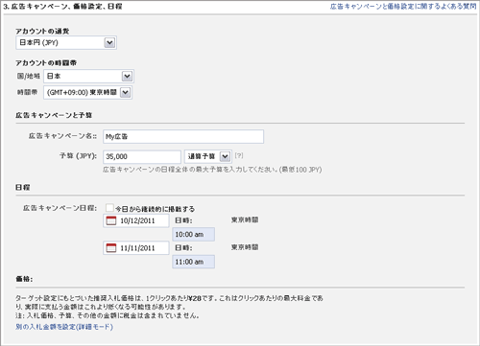
Task: Open 広告キャンペーンと価格設定に関するよくある質問 link
Action: tap(403, 7)
